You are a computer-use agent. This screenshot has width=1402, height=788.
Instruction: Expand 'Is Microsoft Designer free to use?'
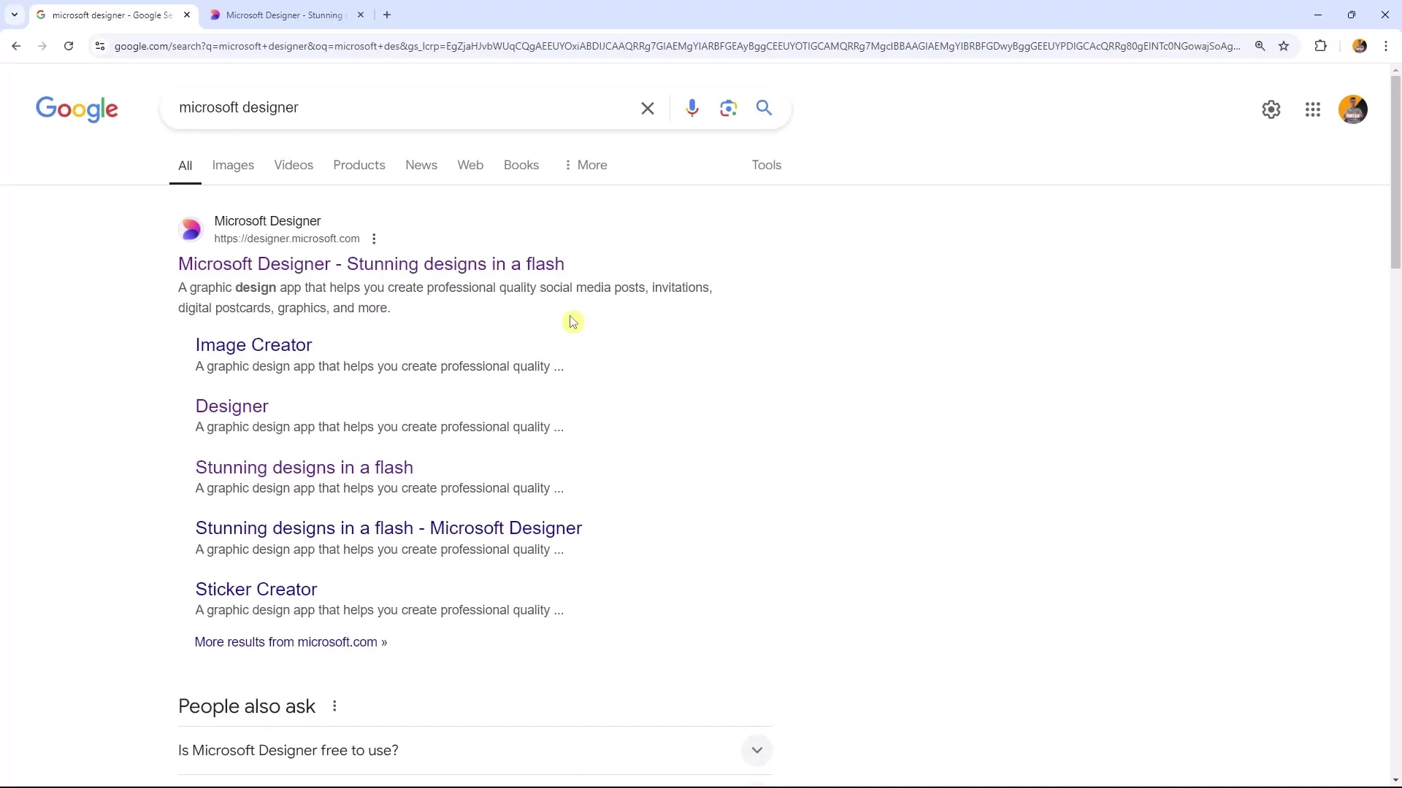(x=475, y=750)
